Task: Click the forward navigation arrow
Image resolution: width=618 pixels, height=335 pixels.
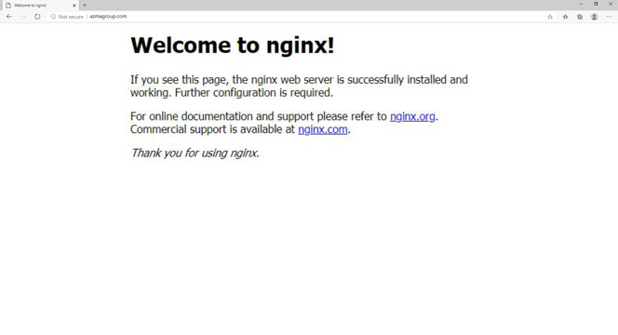Action: [x=23, y=17]
